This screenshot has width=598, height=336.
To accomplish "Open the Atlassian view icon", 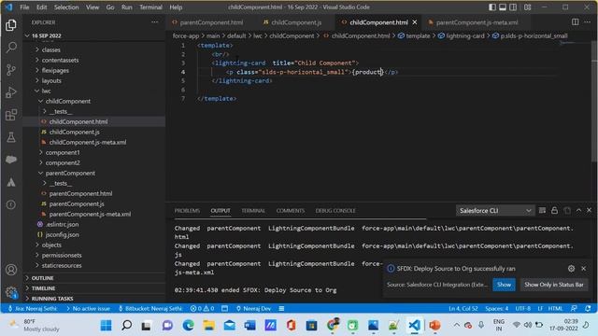I will (x=11, y=182).
